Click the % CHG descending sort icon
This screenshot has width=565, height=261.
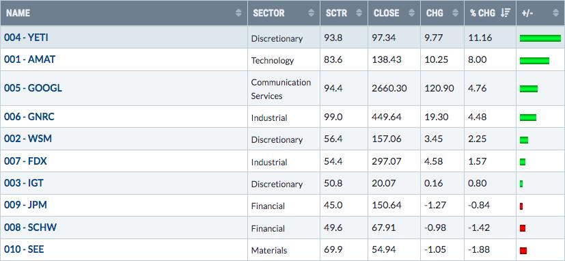pyautogui.click(x=506, y=13)
